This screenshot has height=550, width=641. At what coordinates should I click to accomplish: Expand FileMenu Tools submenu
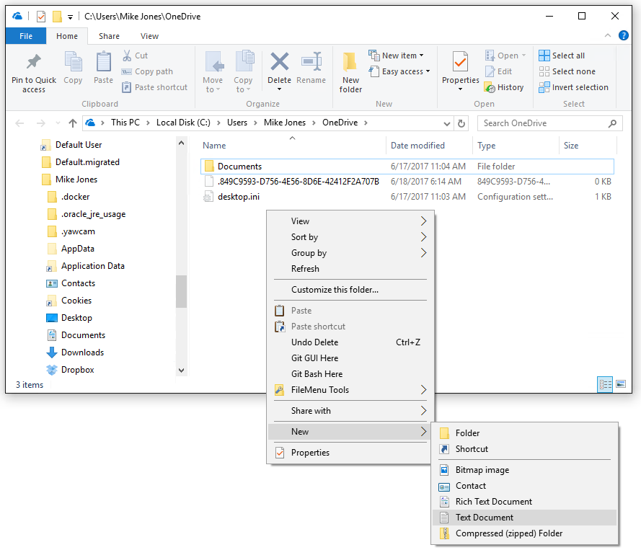pos(350,390)
